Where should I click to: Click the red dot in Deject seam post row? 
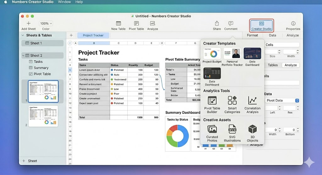pos(112,103)
